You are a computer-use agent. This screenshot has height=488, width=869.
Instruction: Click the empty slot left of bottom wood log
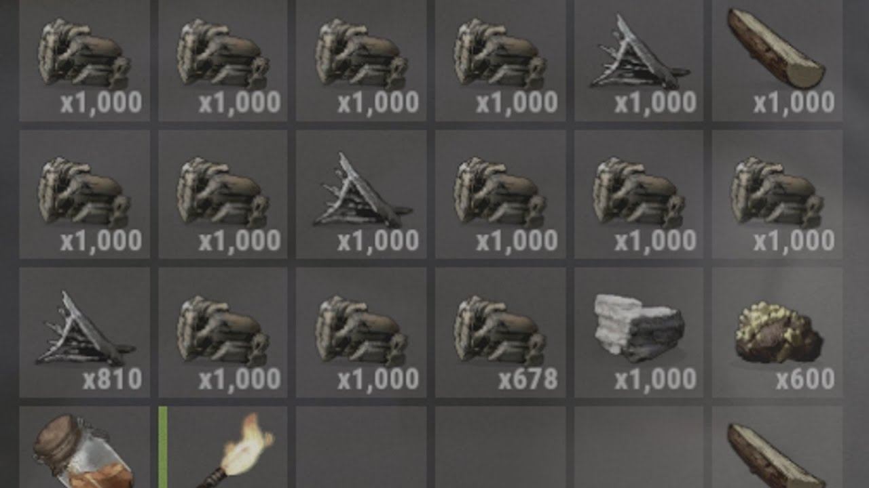point(639,447)
